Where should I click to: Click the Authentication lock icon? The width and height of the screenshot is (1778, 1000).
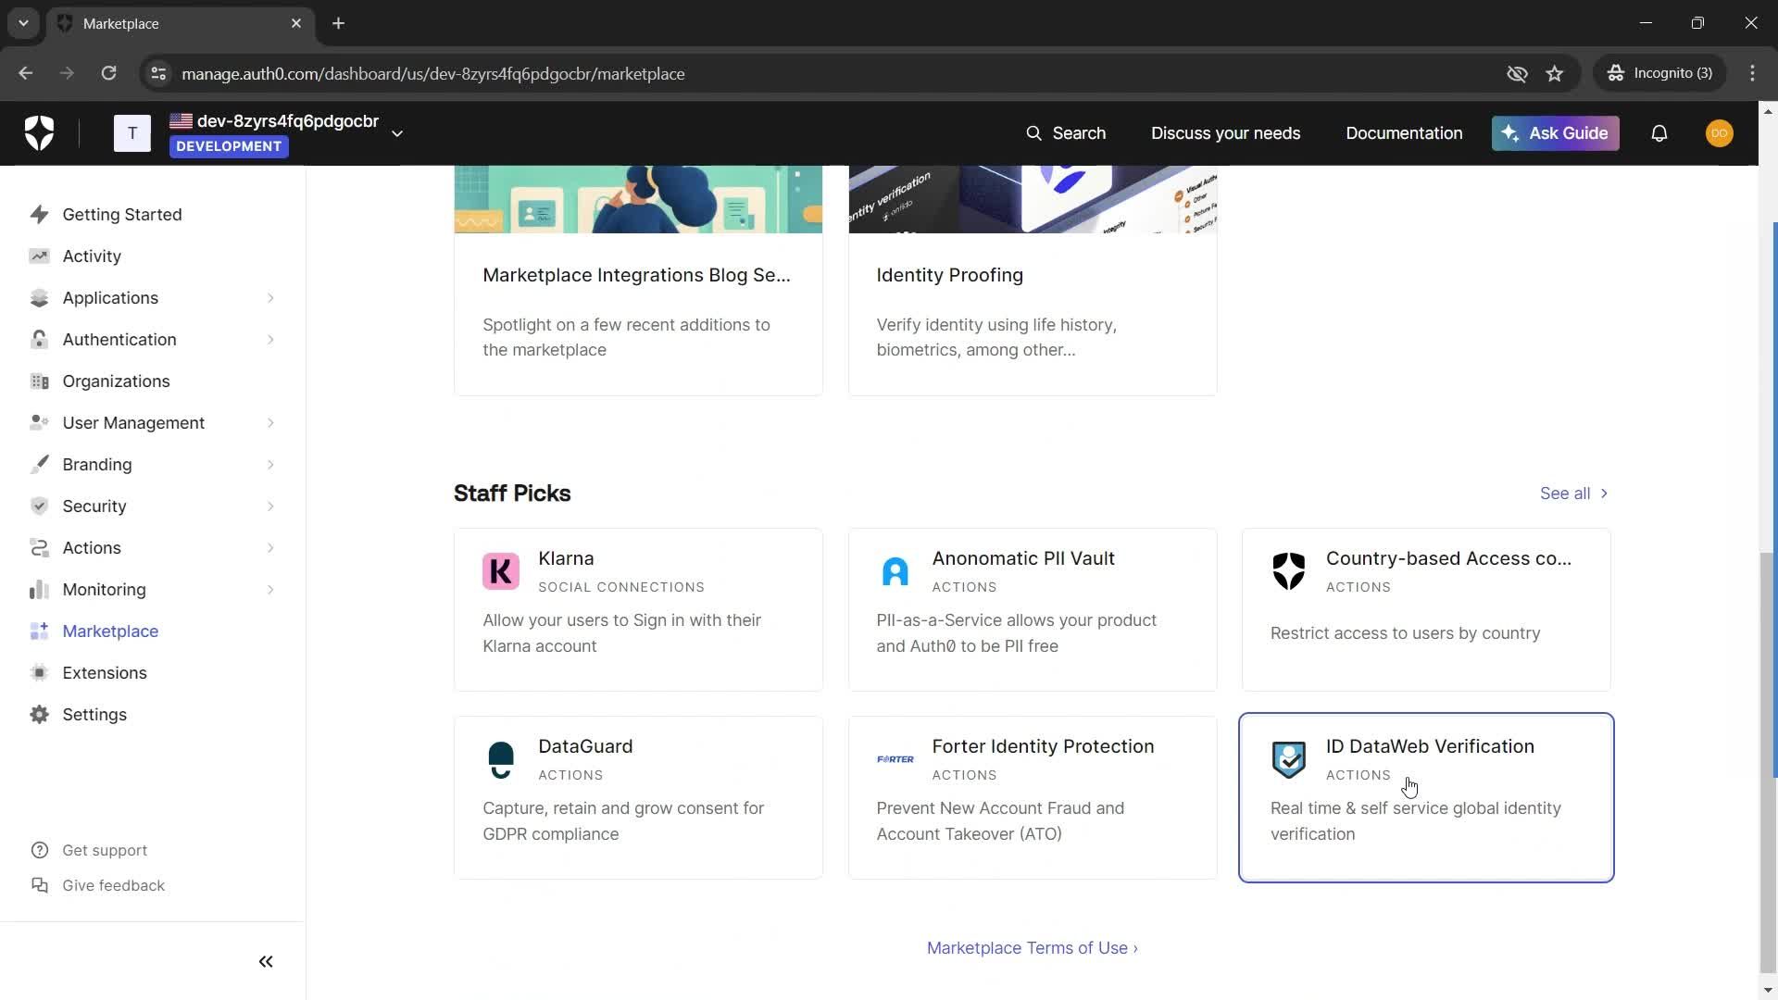click(39, 340)
